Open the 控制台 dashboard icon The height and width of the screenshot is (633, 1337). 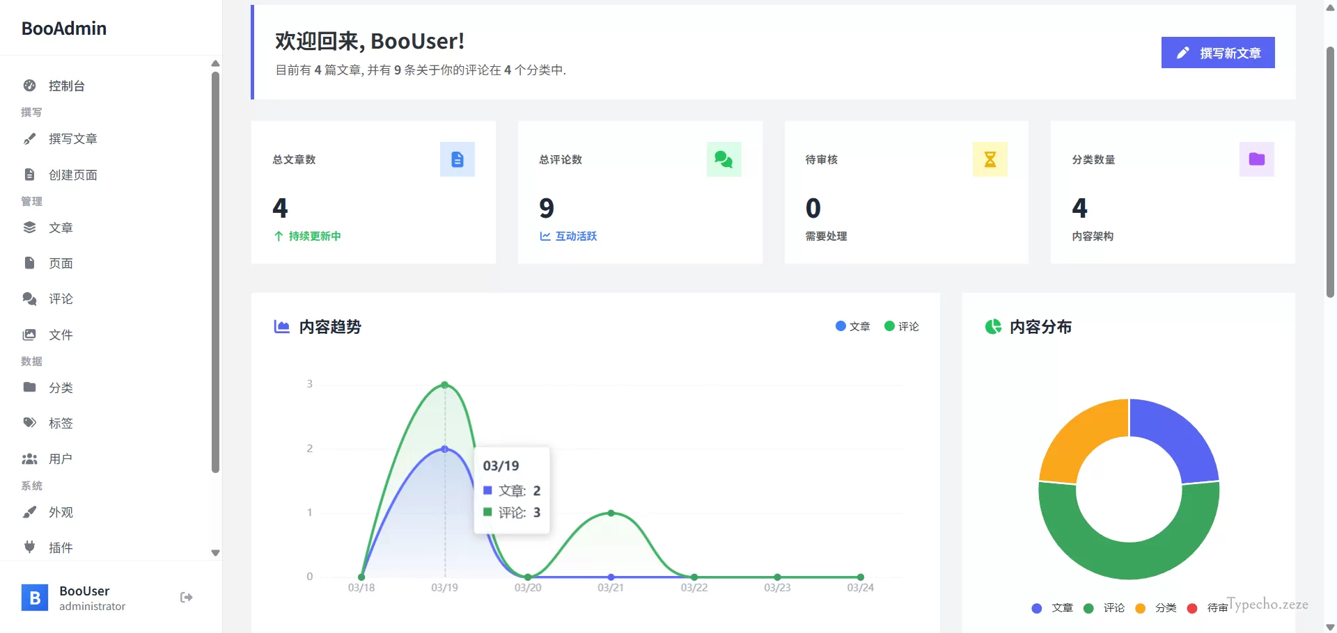pos(29,86)
